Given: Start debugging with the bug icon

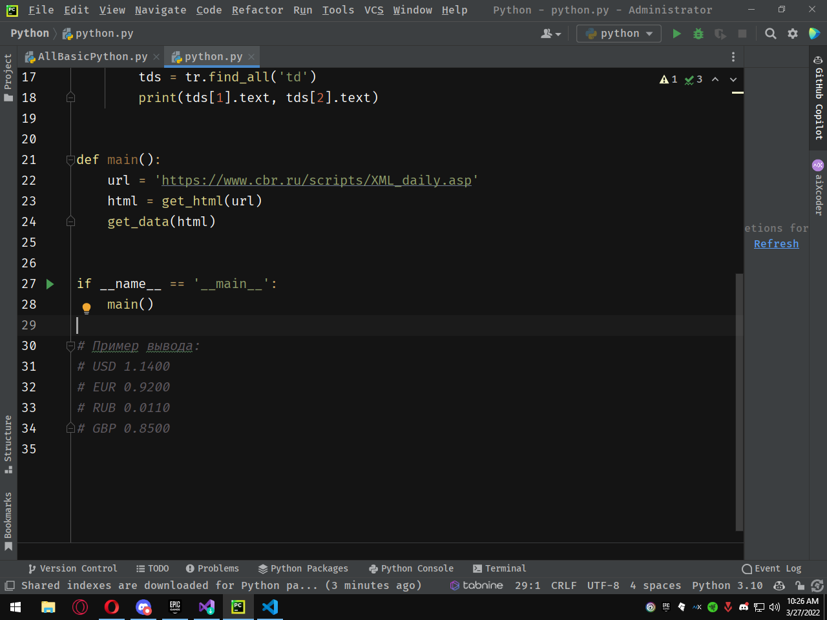Looking at the screenshot, I should pyautogui.click(x=698, y=33).
